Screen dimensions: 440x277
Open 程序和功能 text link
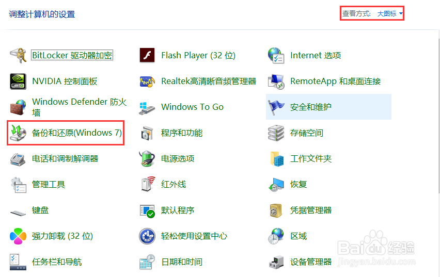pyautogui.click(x=182, y=133)
